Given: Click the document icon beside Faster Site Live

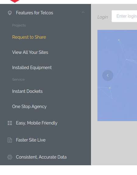Looking at the screenshot, I should [10, 140].
